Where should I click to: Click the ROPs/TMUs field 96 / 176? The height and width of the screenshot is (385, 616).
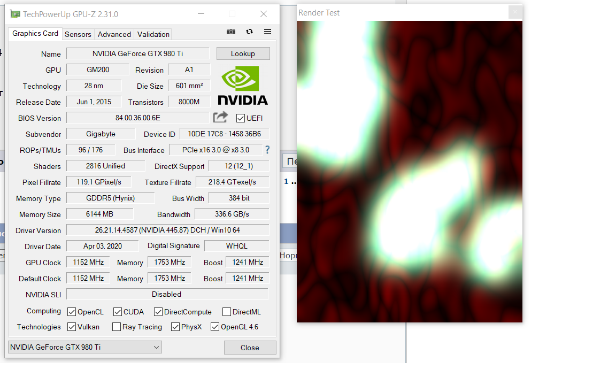click(x=91, y=150)
